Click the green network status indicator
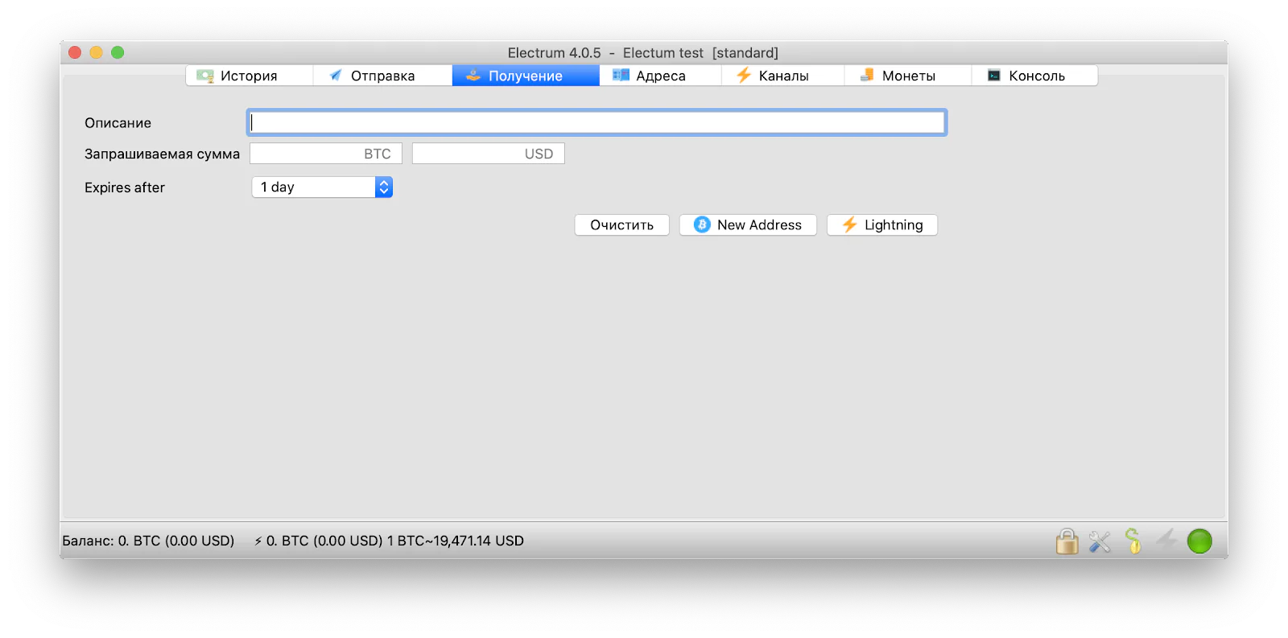This screenshot has width=1288, height=638. tap(1199, 541)
